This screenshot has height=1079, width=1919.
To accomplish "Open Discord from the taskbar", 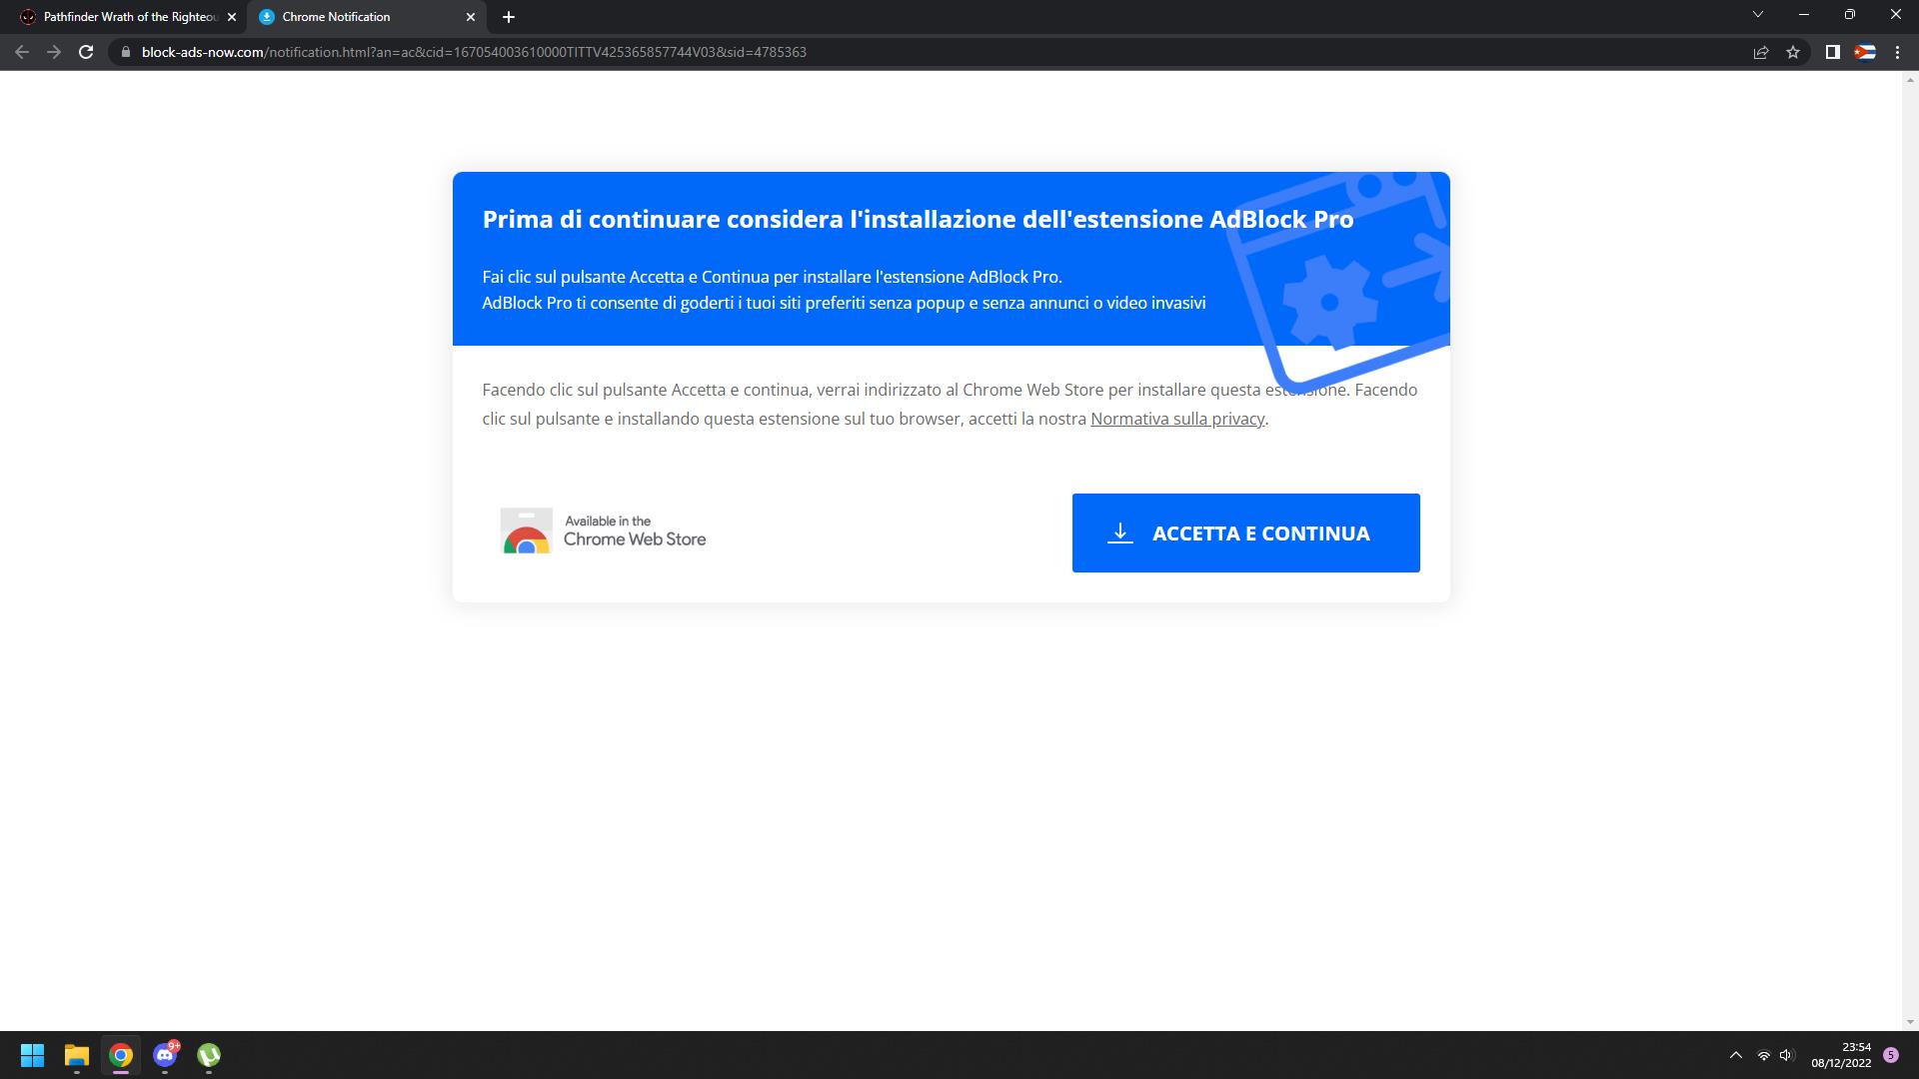I will click(x=165, y=1055).
